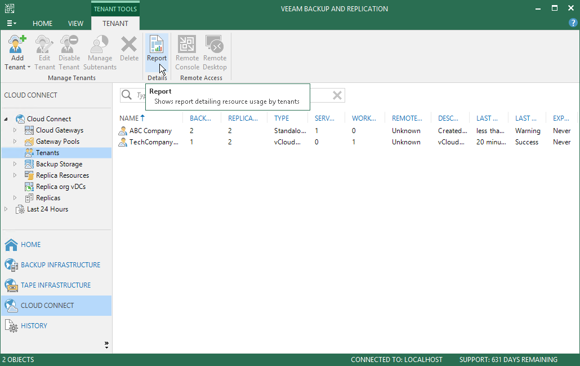Click 'Support: 631 days remaining' status text
580x366 pixels.
508,360
